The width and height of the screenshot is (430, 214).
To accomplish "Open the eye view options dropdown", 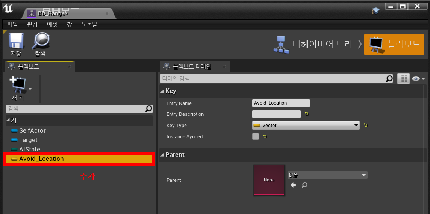I will pos(418,79).
